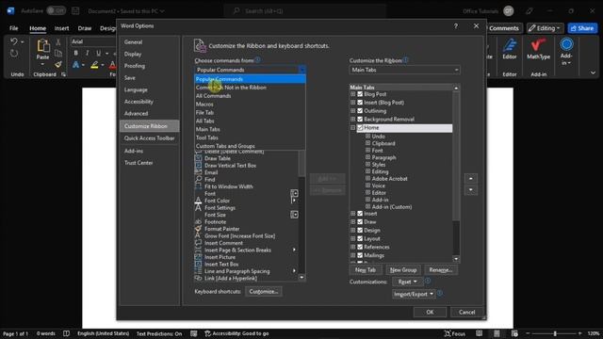Uncheck the Draw tab checkbox
Image resolution: width=603 pixels, height=339 pixels.
[x=360, y=222]
